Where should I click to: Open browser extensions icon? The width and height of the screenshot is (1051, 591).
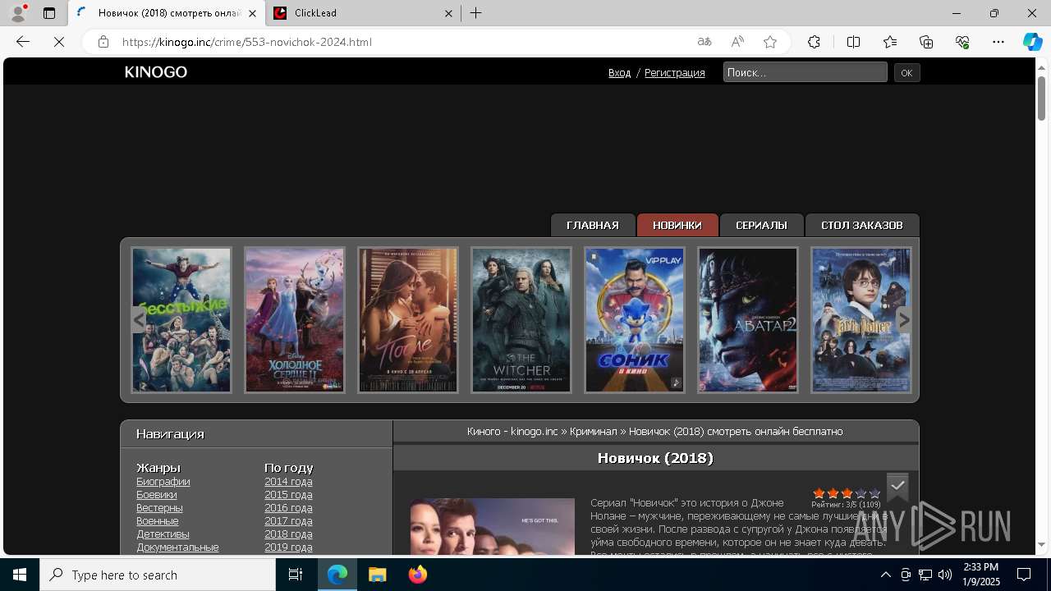(x=814, y=42)
